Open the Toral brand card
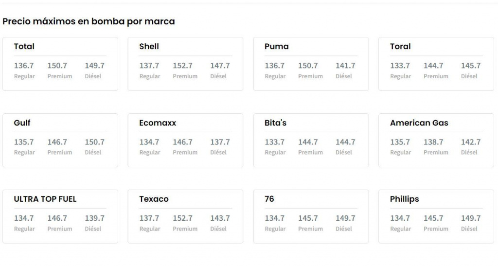The width and height of the screenshot is (498, 266). coord(400,47)
